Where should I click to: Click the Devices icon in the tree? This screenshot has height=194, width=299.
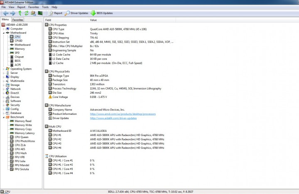7,97
